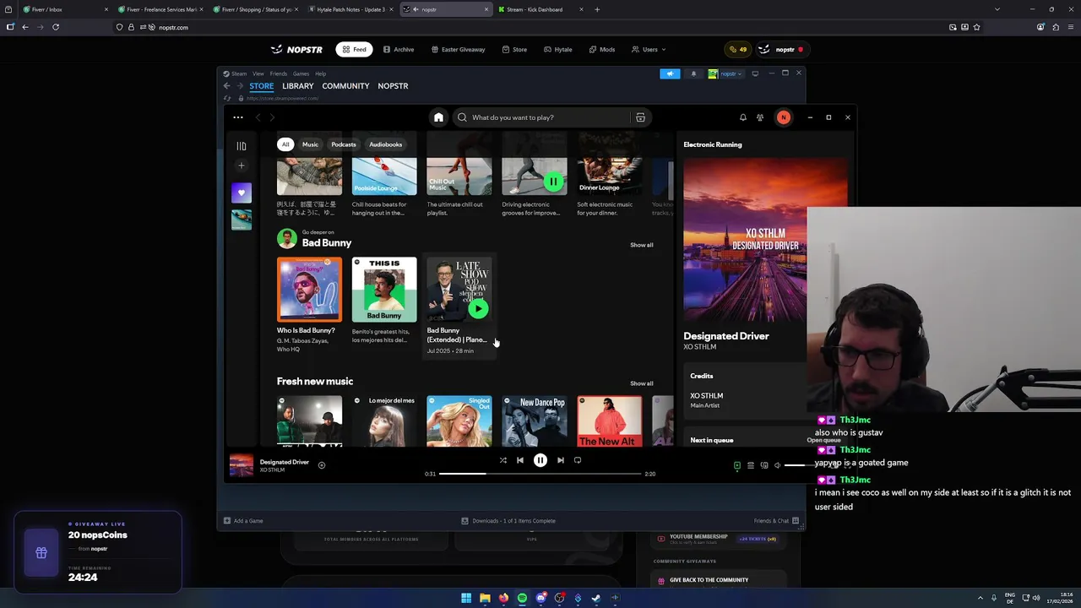Open Liked Songs heart tile in sidebar
The width and height of the screenshot is (1081, 608).
(242, 193)
